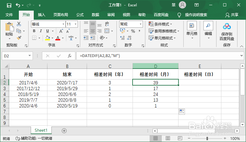Select column D header
246x142 pixels.
155,66
